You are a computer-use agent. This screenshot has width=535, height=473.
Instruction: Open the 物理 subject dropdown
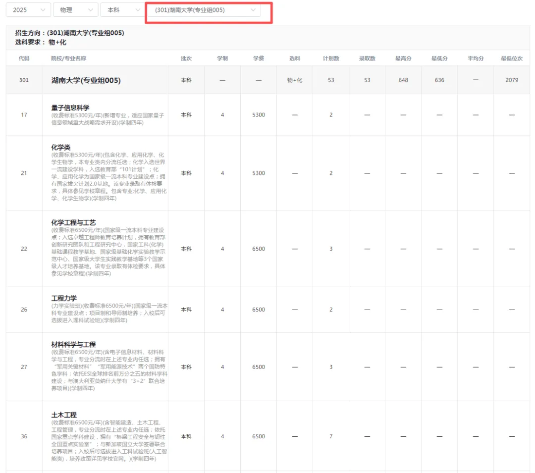76,10
